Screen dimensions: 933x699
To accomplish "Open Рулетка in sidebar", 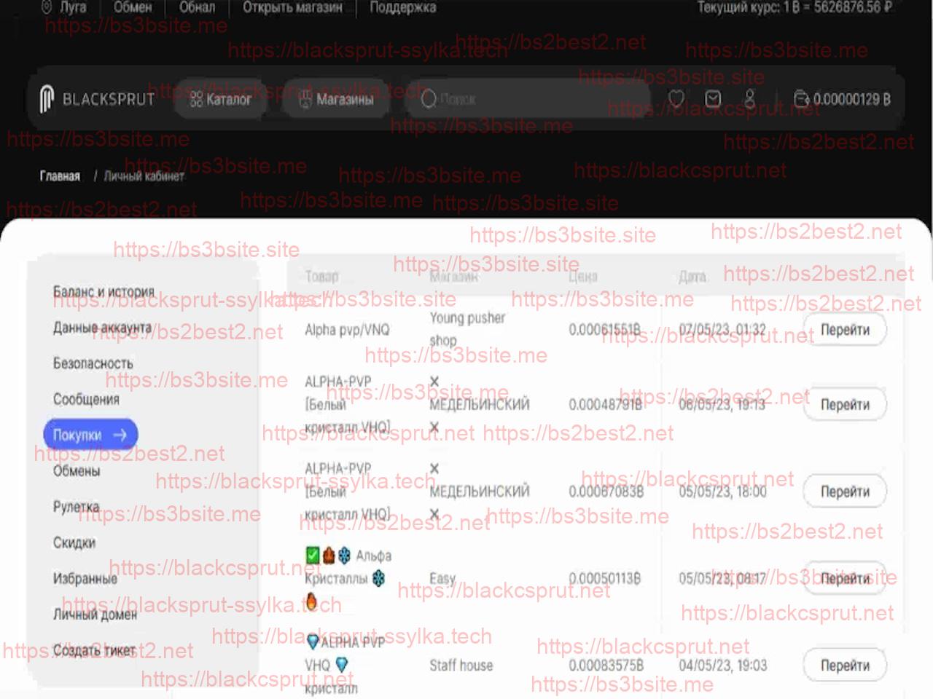I will pyautogui.click(x=76, y=507).
